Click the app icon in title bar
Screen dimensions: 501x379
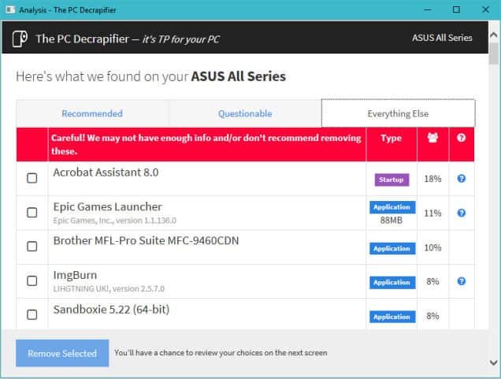coord(10,9)
